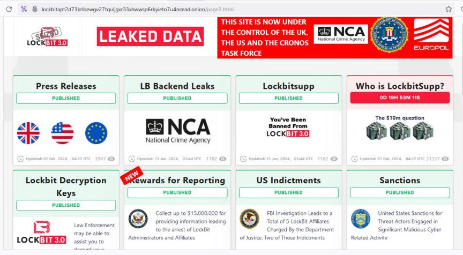Image resolution: width=463 pixels, height=255 pixels.
Task: Click the EU flag under Press Releases
Action: coord(96,133)
